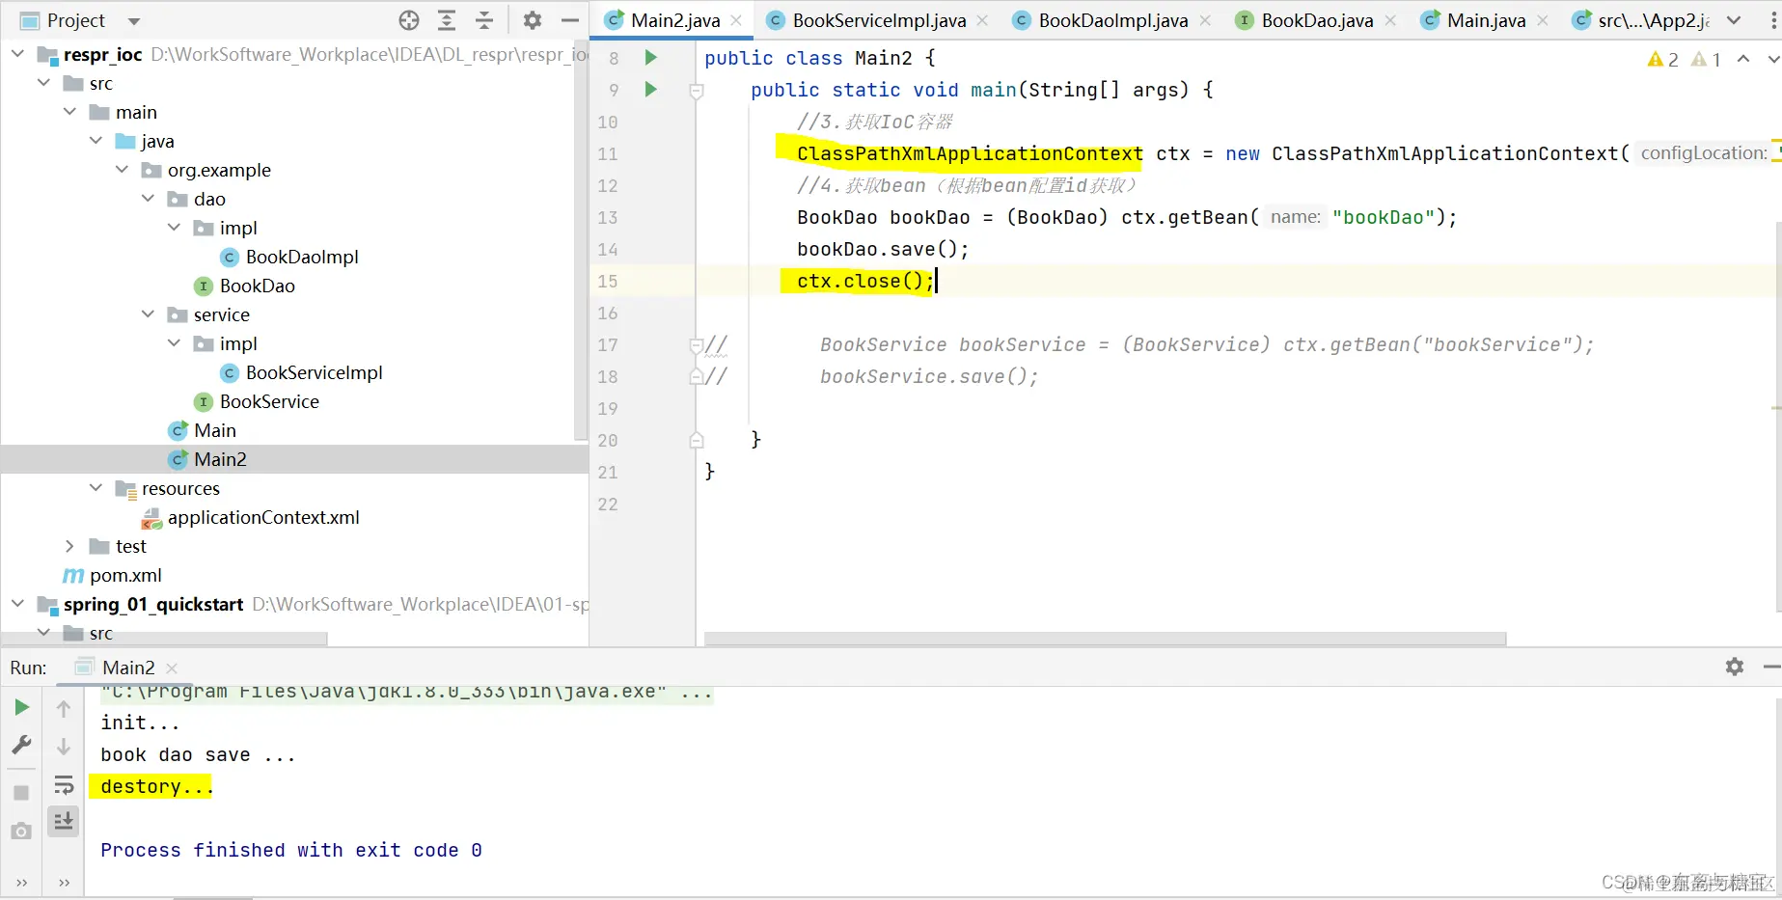The height and width of the screenshot is (900, 1782).
Task: Open applicationContext.xml in project tree
Action: (x=263, y=517)
